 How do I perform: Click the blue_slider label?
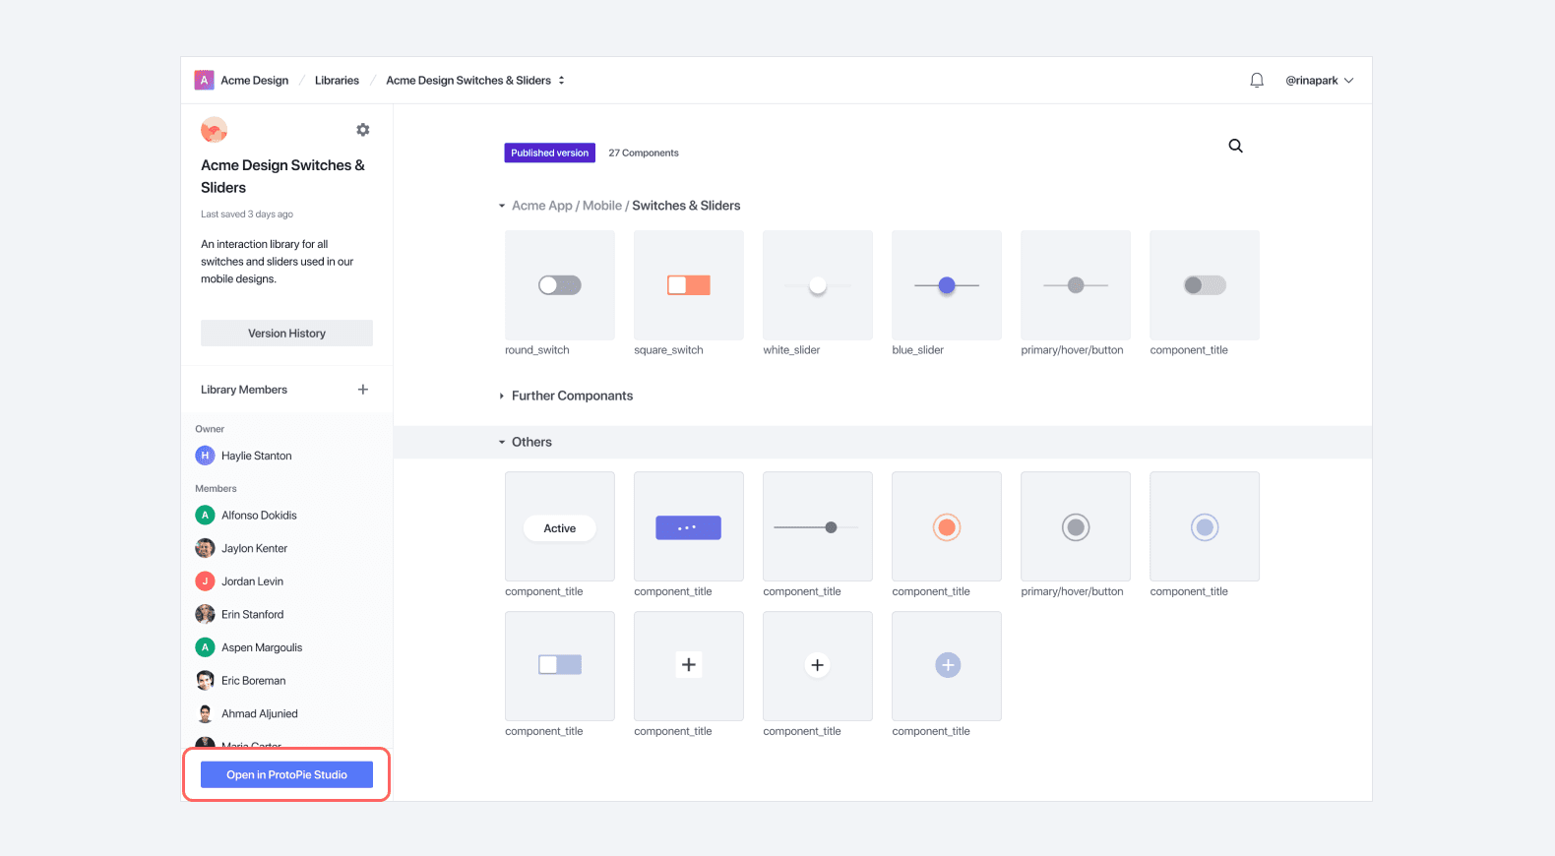coord(918,350)
